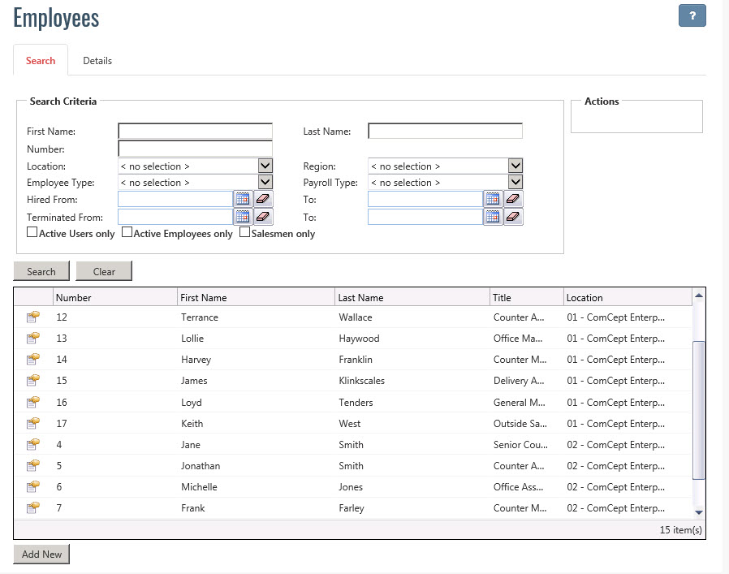Click the Clear button
The width and height of the screenshot is (729, 574).
[x=104, y=271]
